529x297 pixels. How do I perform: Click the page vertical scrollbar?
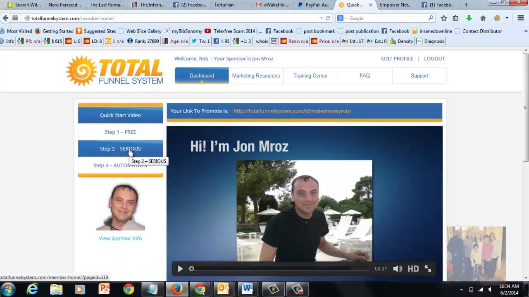click(526, 107)
